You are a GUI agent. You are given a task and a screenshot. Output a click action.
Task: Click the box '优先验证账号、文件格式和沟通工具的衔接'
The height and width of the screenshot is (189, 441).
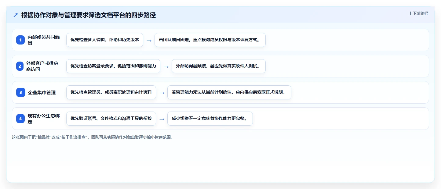[111, 119]
